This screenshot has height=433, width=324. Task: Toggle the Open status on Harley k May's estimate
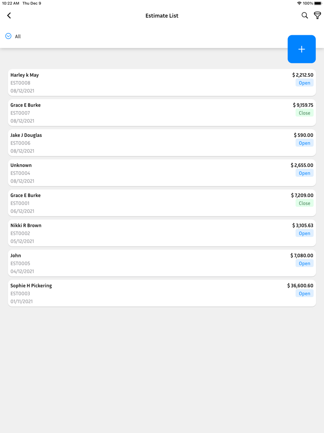click(x=304, y=83)
